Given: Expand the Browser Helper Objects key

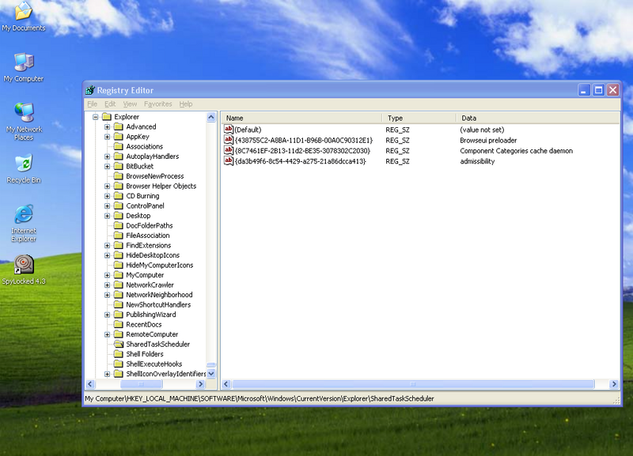Looking at the screenshot, I should click(107, 187).
